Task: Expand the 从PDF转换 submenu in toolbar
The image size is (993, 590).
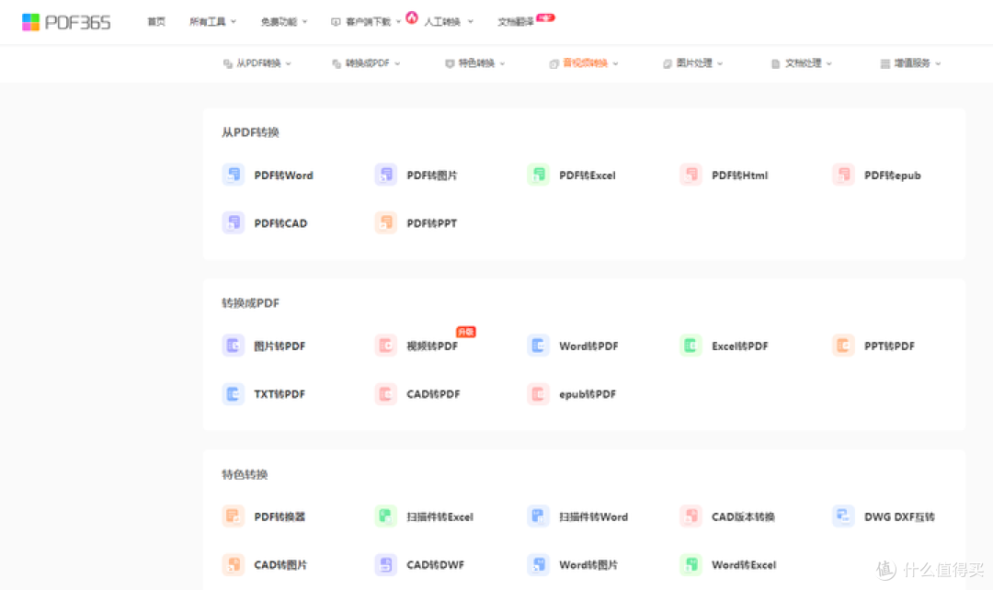Action: click(x=257, y=63)
